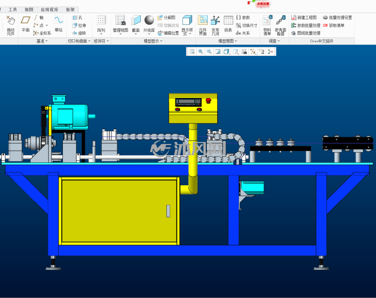The image size is (376, 298).
Task: Toggle Exploded View (分解图)
Action: click(x=166, y=17)
